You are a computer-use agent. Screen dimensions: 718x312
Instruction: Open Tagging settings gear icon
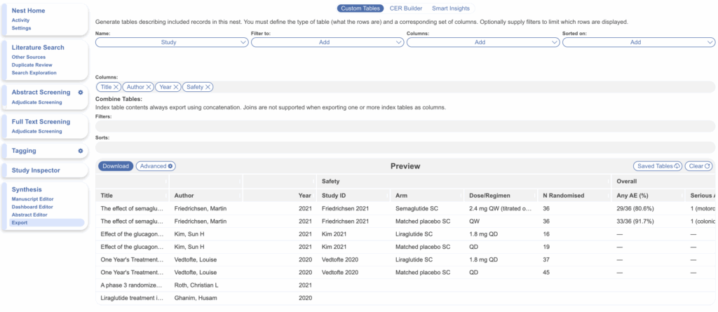coord(81,151)
